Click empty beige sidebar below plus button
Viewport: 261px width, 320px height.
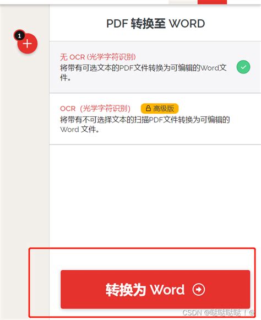click(24, 143)
